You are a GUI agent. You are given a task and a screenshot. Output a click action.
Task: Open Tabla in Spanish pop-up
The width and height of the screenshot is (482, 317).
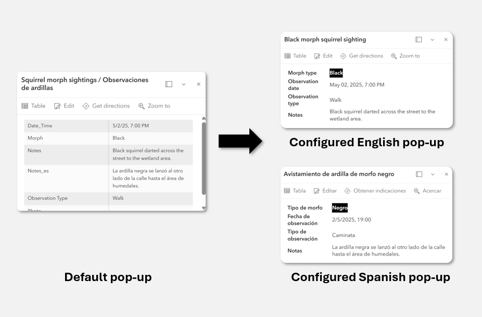[295, 191]
